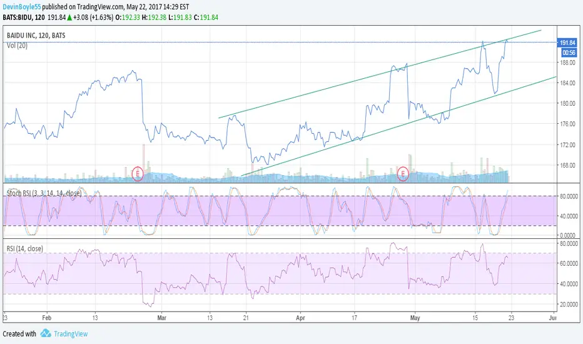The height and width of the screenshot is (344, 583).
Task: Open the DevinBoyle55 author link
Action: [21, 7]
